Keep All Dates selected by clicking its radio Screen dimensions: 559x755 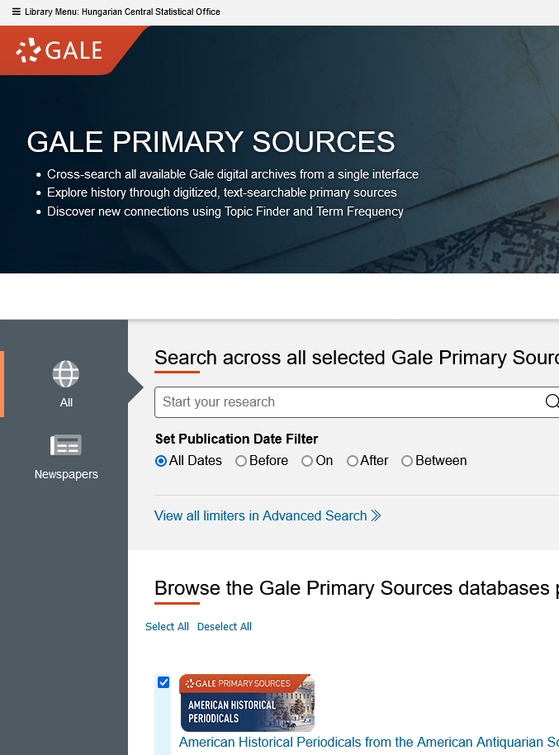(x=160, y=461)
